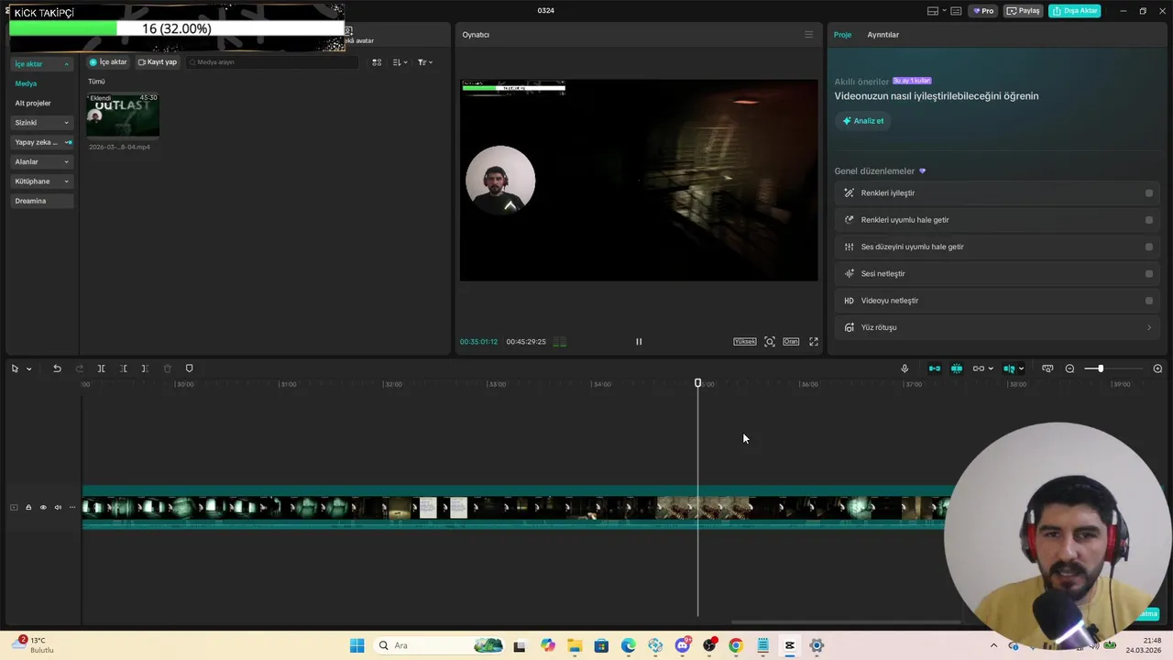Expand the Alanlar sidebar section
Image resolution: width=1173 pixels, height=660 pixels.
(x=41, y=162)
